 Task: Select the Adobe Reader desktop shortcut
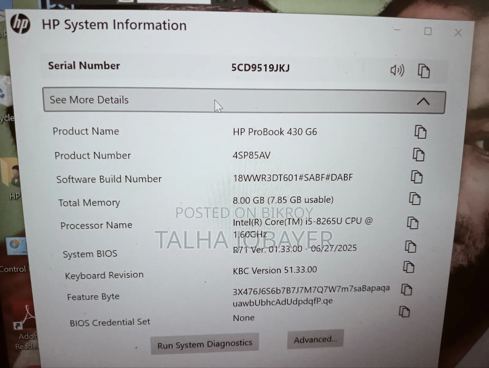click(x=26, y=327)
